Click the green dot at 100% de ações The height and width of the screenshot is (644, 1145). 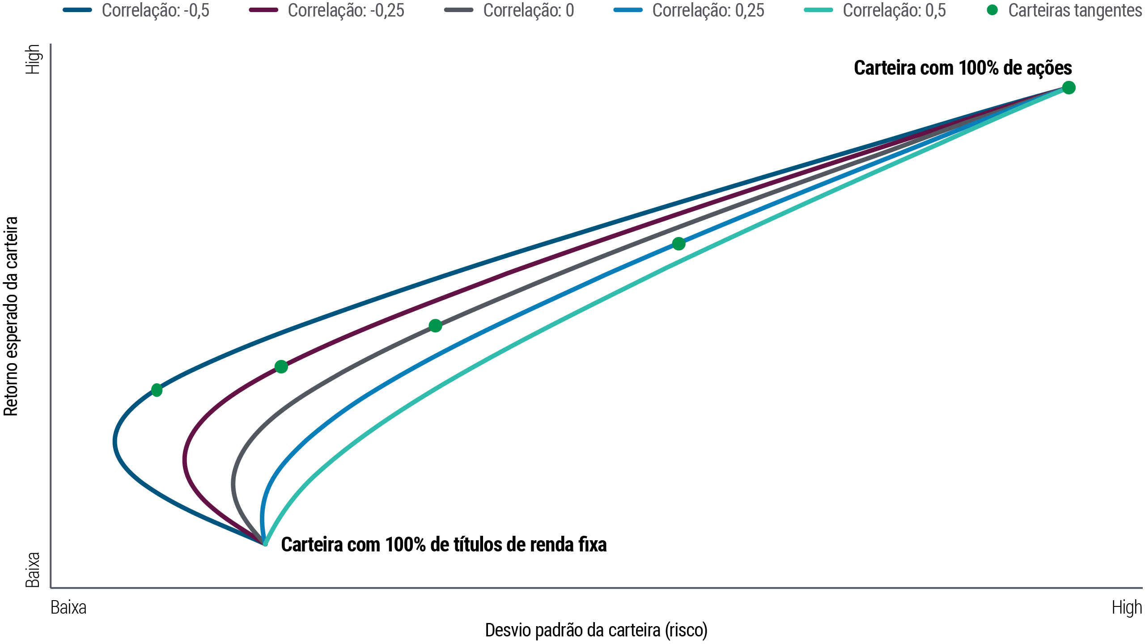(x=1069, y=88)
